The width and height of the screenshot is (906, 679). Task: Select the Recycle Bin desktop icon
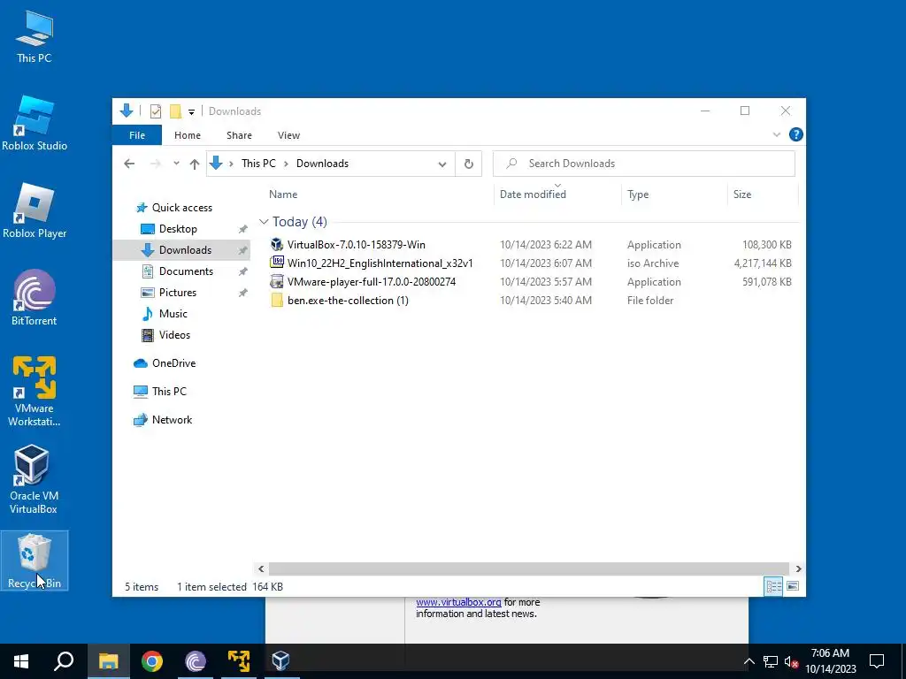pos(35,561)
